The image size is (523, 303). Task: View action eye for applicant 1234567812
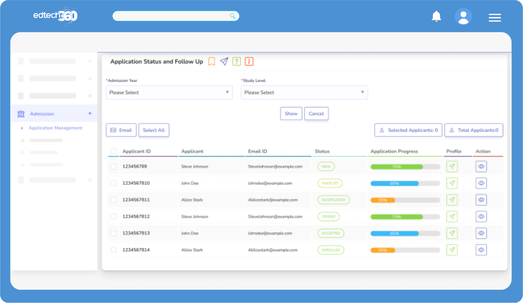(481, 216)
